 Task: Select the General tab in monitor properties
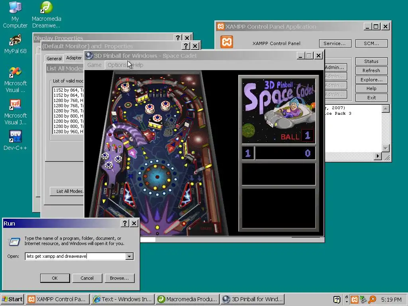pos(54,58)
